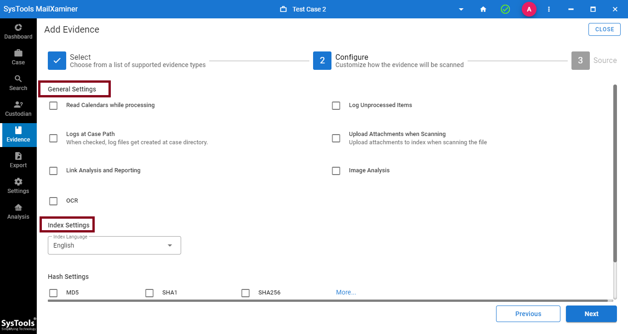Image resolution: width=628 pixels, height=334 pixels.
Task: Select the SHA1 hash checkbox
Action: tap(149, 293)
